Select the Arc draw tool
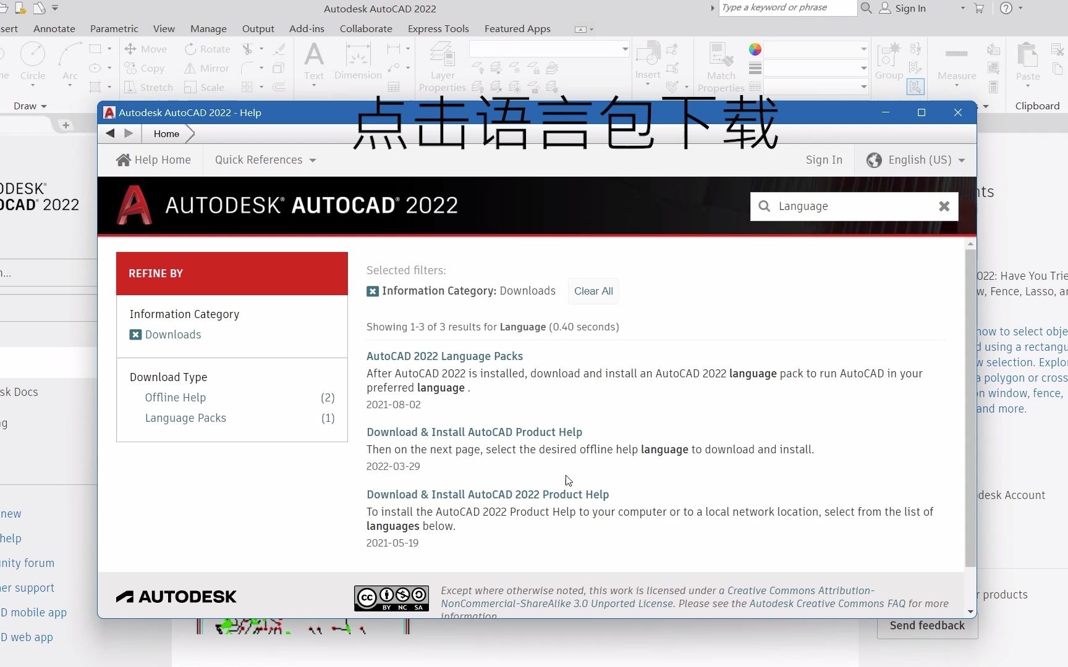This screenshot has height=667, width=1068. pyautogui.click(x=70, y=62)
